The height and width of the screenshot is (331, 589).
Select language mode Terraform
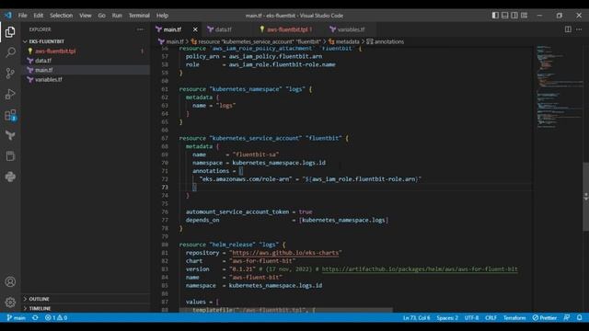514,318
